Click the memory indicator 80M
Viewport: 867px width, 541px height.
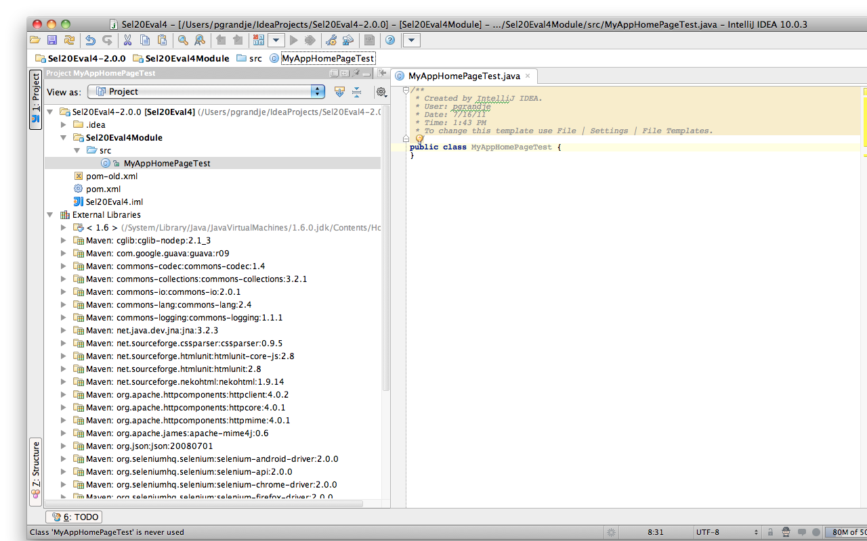[846, 532]
